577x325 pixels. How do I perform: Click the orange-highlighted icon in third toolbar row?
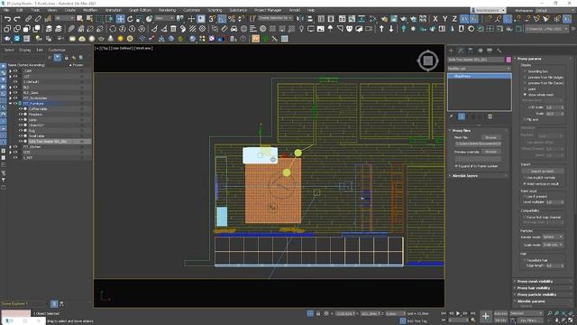255,38
